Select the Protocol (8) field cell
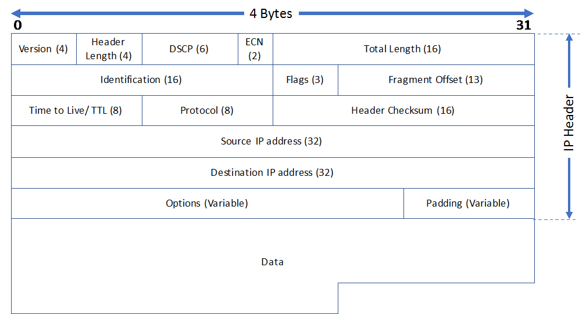Viewport: 586px width, 314px height. [207, 111]
